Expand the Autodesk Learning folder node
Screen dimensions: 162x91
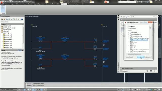click(x=129, y=36)
